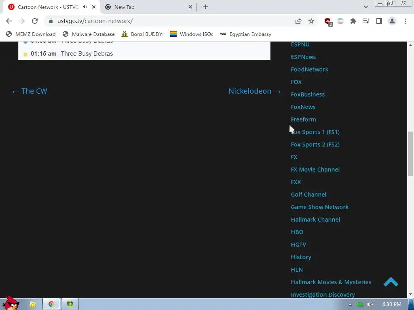Image resolution: width=414 pixels, height=310 pixels.
Task: Open the Chrome three-dot menu
Action: [405, 21]
